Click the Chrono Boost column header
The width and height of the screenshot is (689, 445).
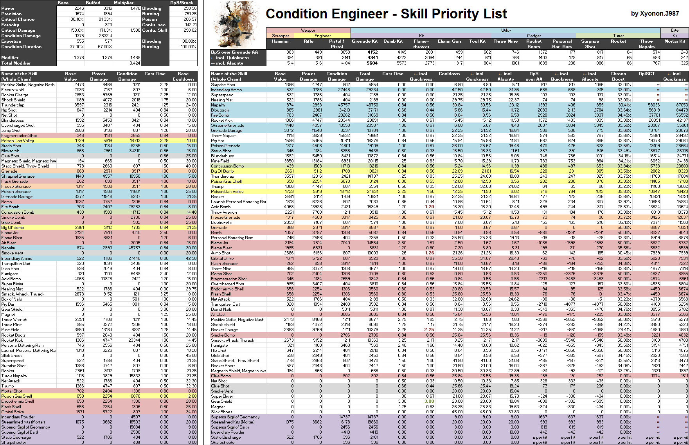[618, 76]
